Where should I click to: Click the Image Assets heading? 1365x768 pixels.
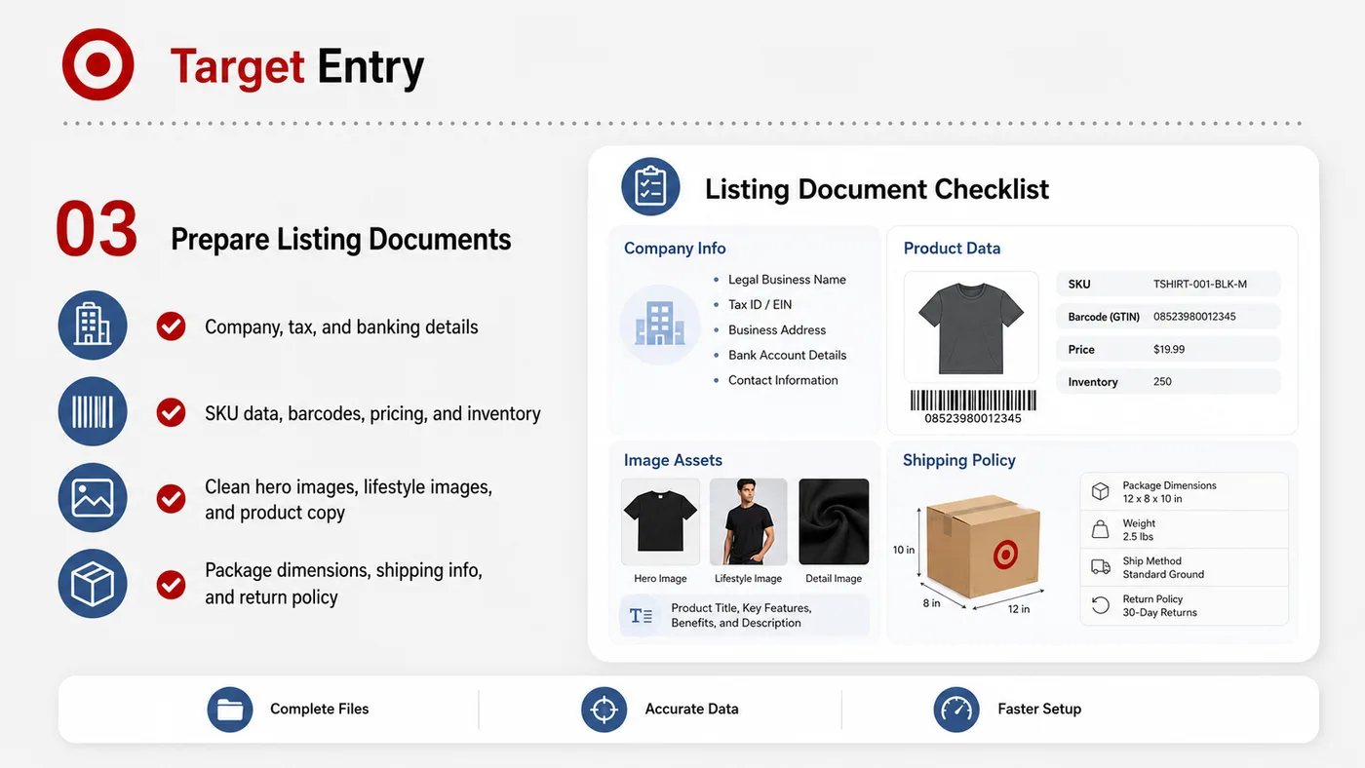pyautogui.click(x=673, y=460)
